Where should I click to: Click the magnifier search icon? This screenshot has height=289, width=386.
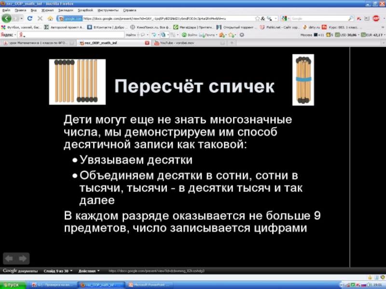[351, 18]
